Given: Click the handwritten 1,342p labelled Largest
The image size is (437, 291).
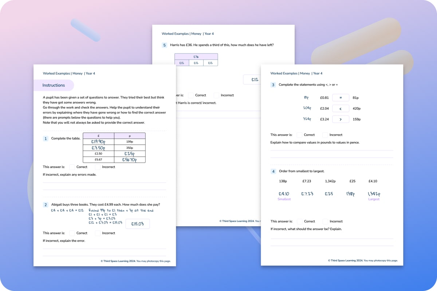Looking at the screenshot, I should coord(374,194).
